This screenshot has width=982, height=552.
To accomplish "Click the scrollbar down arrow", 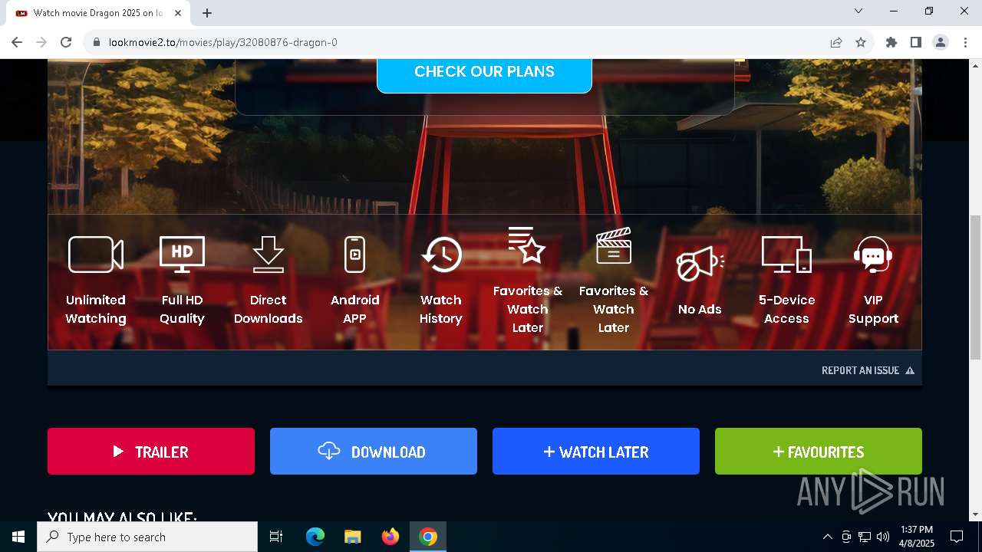I will click(x=975, y=514).
